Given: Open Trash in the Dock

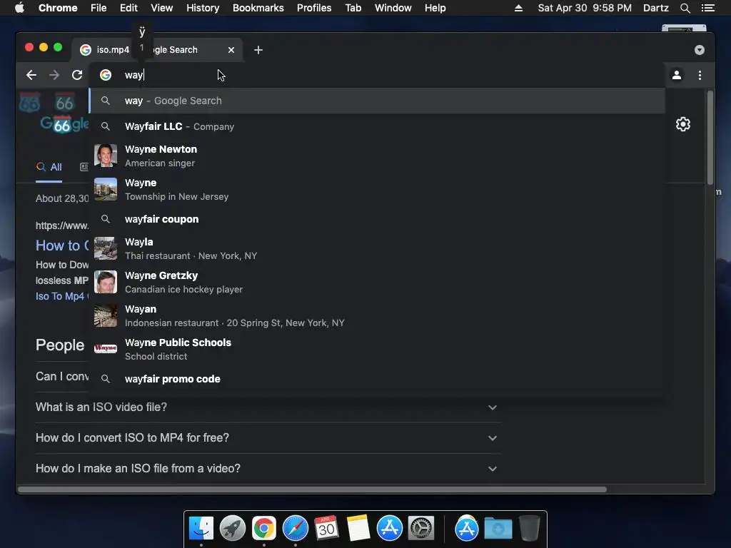Looking at the screenshot, I should click(x=529, y=528).
